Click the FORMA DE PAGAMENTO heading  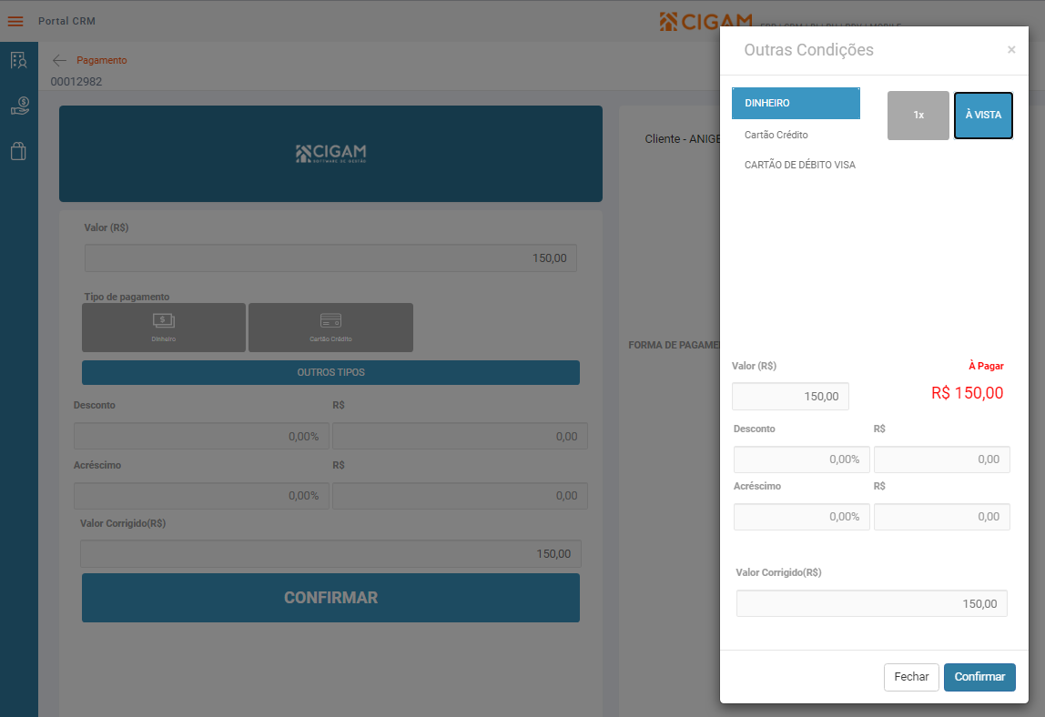tap(674, 345)
